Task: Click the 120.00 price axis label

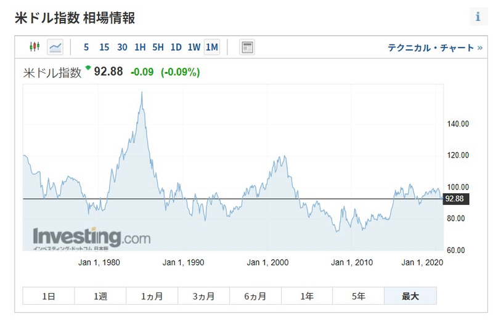Action: (x=458, y=155)
